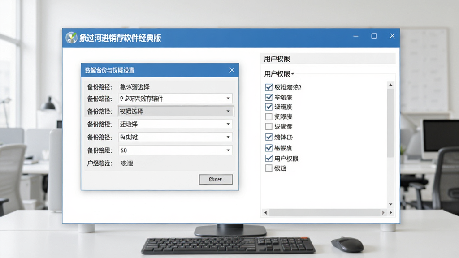Close the main 进销存软件 window
The width and height of the screenshot is (459, 258).
click(392, 36)
